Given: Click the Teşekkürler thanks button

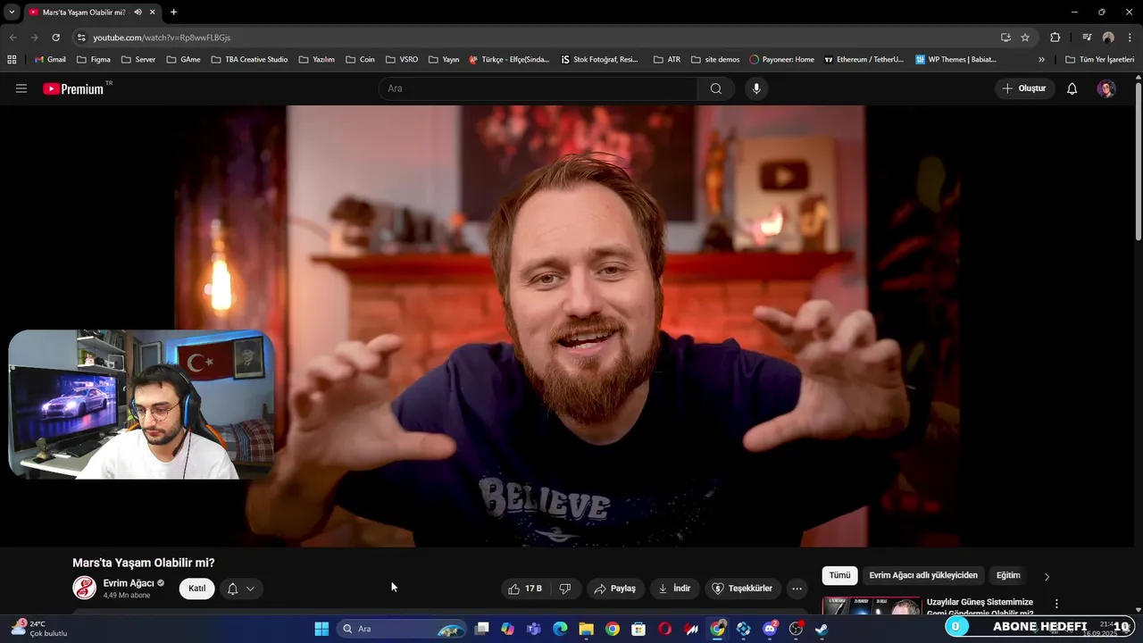Looking at the screenshot, I should (x=742, y=589).
